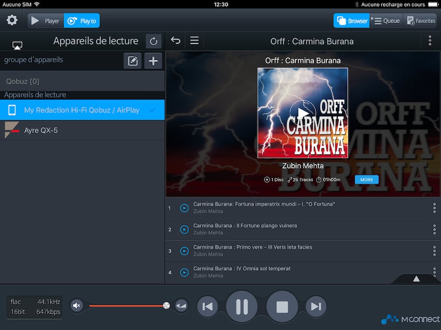Switch to Player tab
The image size is (441, 330).
[46, 21]
